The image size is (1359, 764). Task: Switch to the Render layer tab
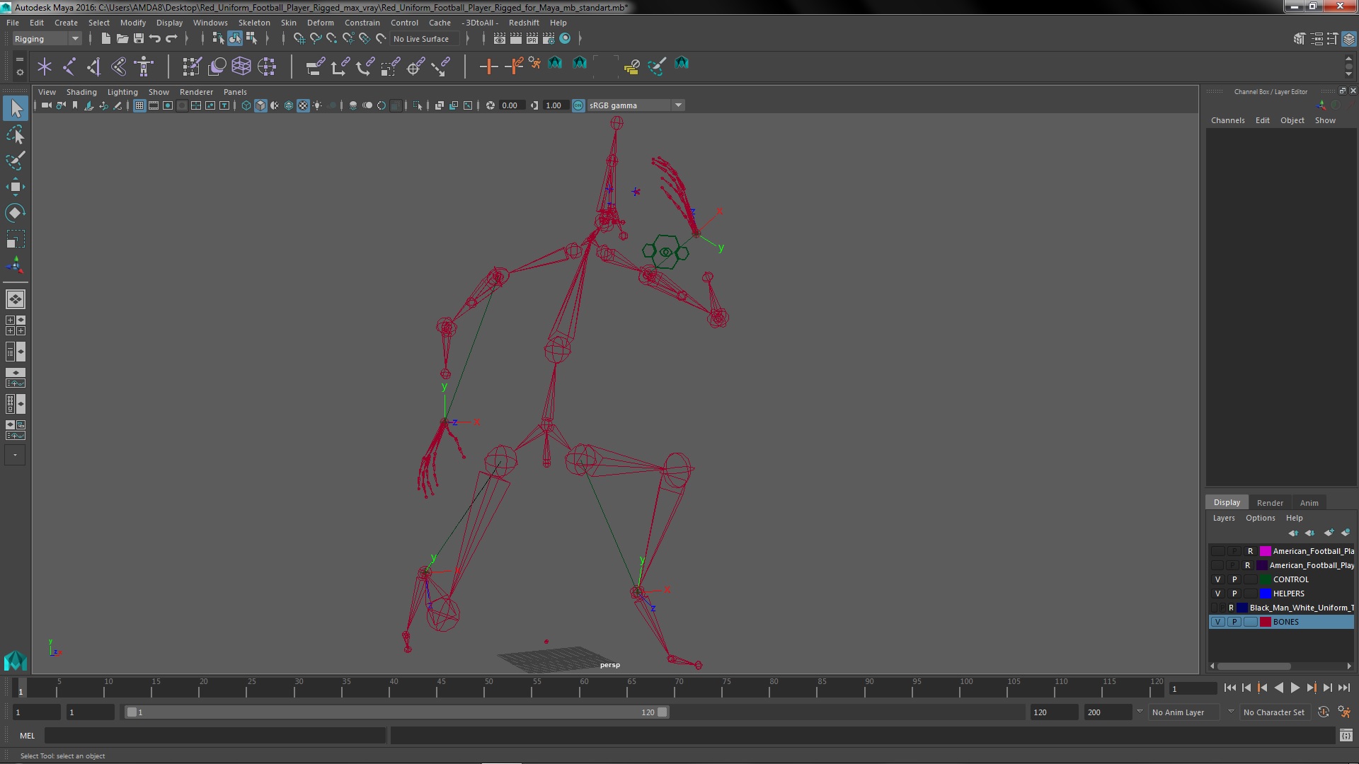click(x=1270, y=503)
